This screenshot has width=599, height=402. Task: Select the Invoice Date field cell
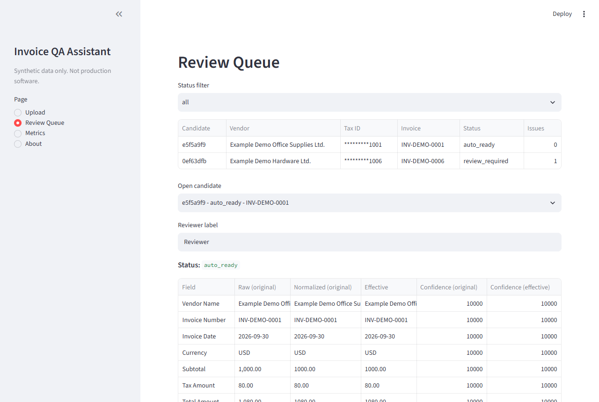(206, 336)
